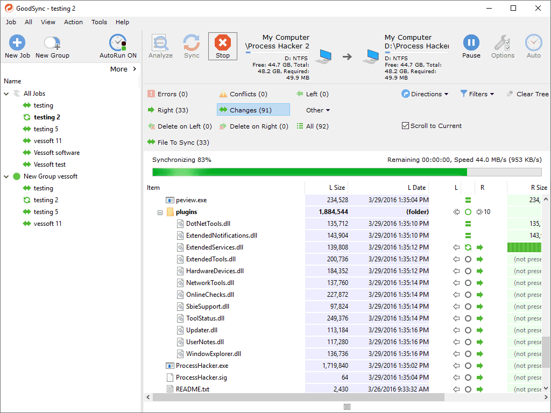Open the Directions dropdown
Viewport: 551px width, 413px height.
point(425,94)
